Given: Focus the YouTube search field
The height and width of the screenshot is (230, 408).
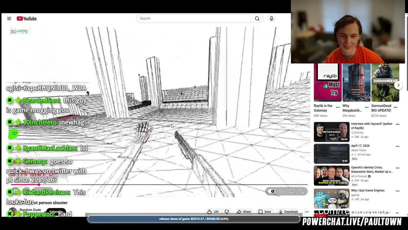Looking at the screenshot, I should tap(193, 19).
